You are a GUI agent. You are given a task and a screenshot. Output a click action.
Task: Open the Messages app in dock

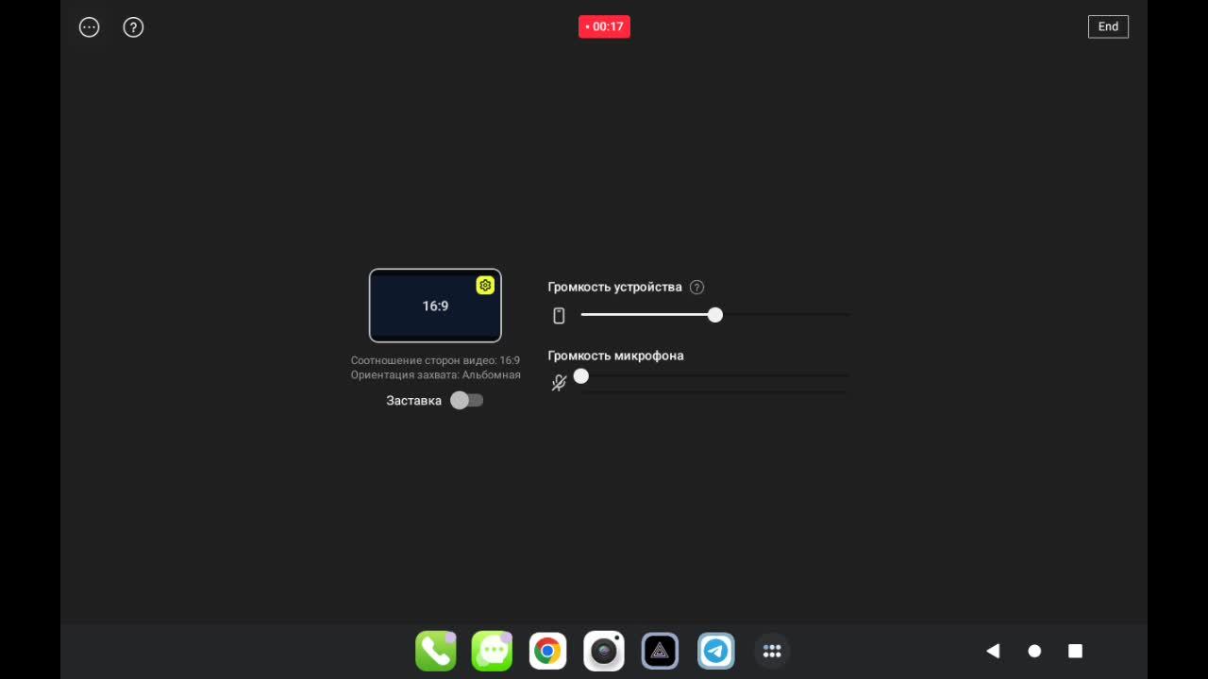pos(492,651)
